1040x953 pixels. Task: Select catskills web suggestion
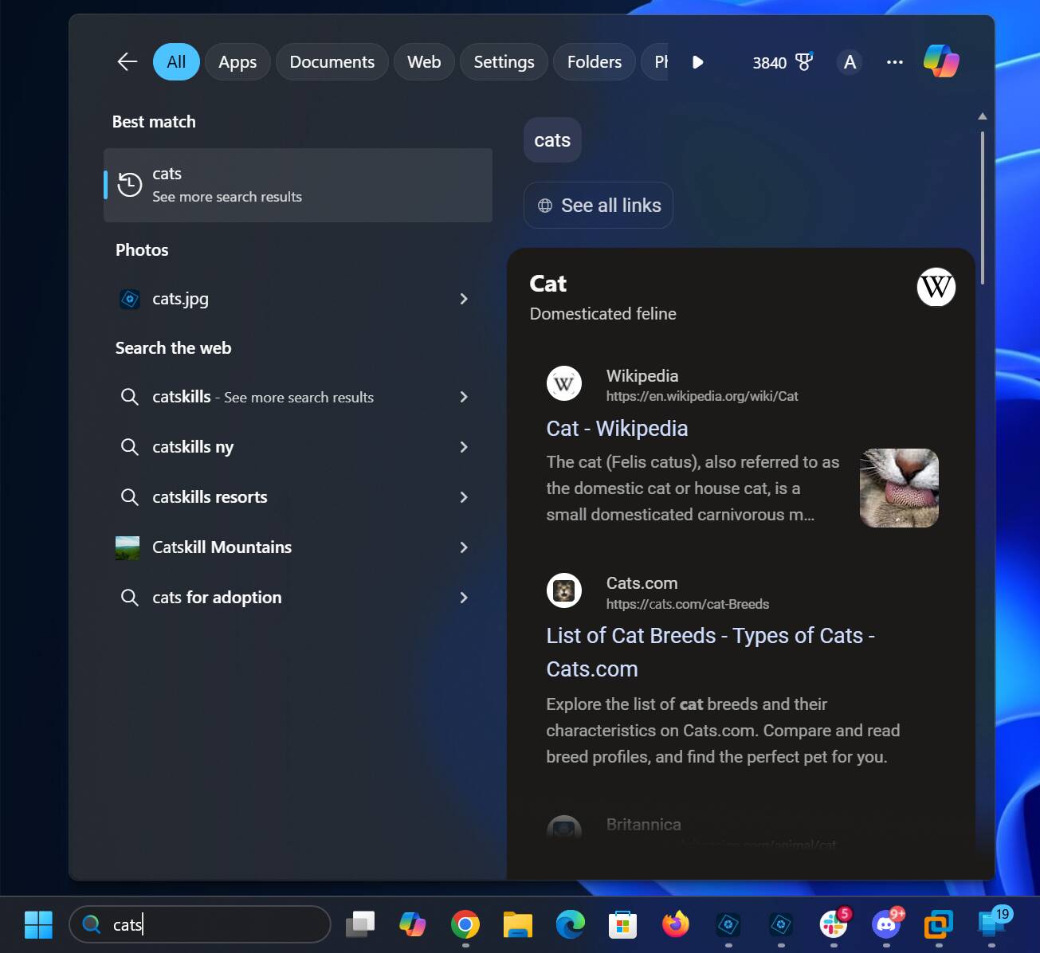click(298, 397)
